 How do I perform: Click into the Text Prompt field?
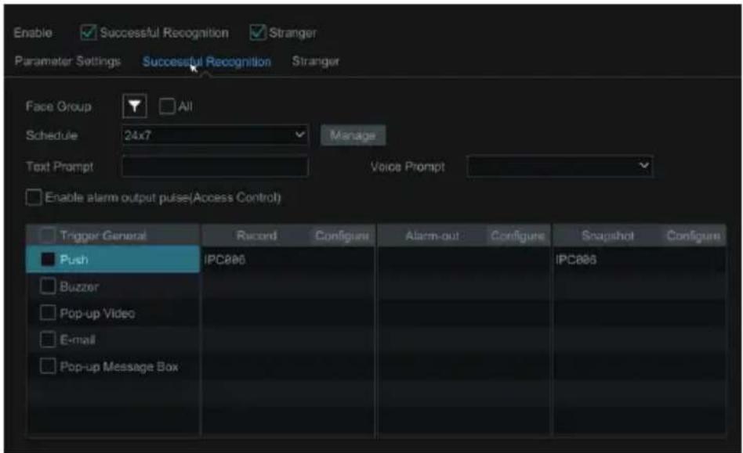pyautogui.click(x=215, y=167)
